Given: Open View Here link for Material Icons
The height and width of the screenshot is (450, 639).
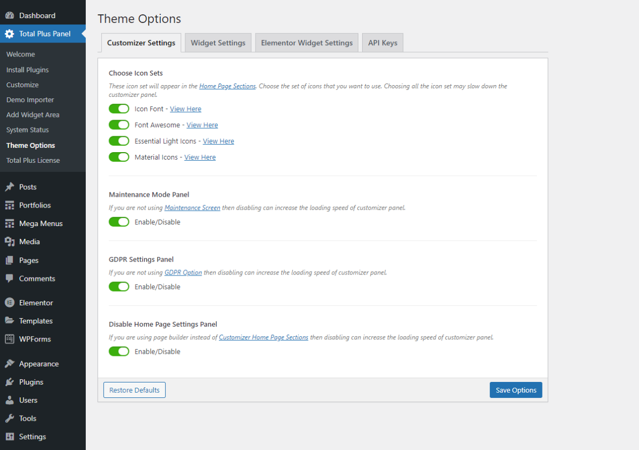Looking at the screenshot, I should point(200,157).
